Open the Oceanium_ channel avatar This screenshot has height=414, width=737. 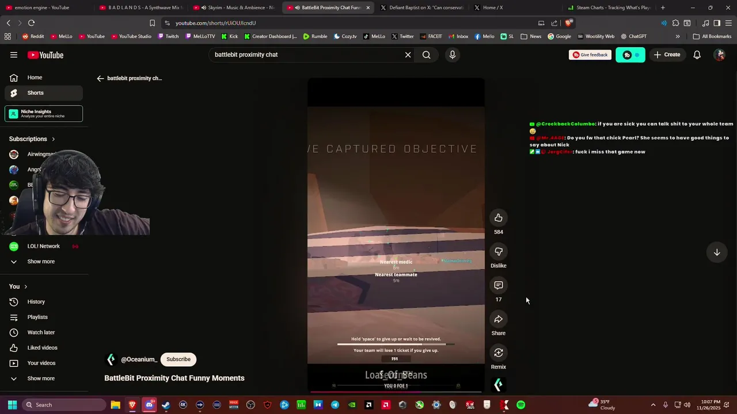(111, 359)
